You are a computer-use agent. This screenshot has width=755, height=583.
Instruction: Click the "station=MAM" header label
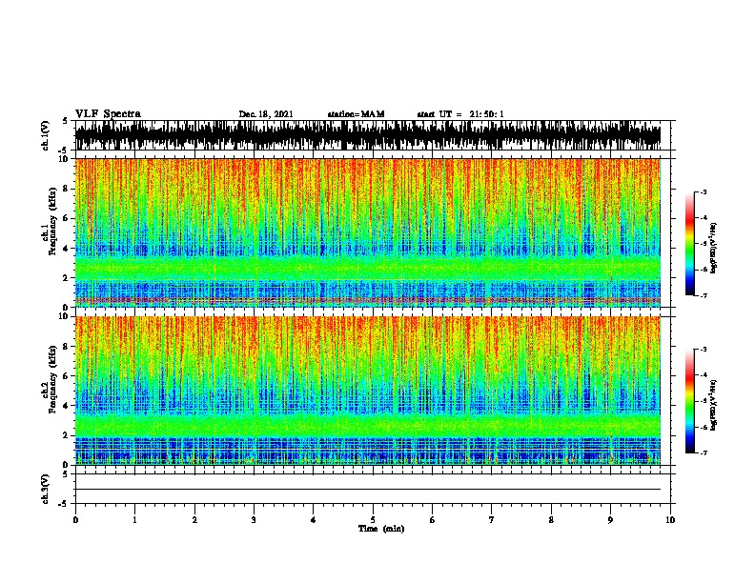point(356,114)
